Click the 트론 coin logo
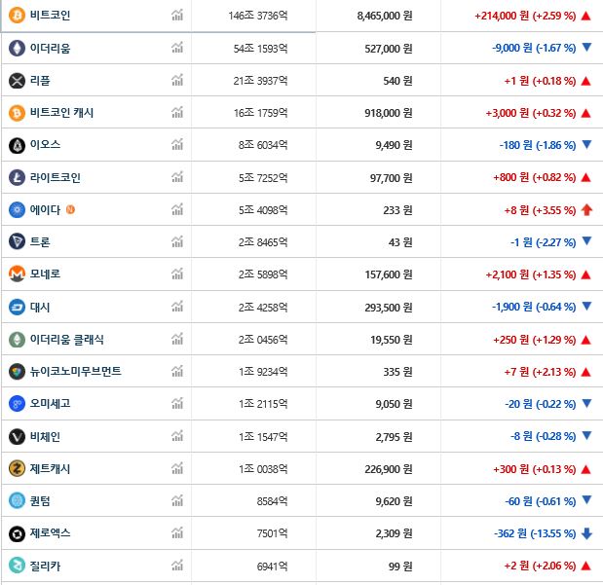603x585 pixels. [17, 241]
